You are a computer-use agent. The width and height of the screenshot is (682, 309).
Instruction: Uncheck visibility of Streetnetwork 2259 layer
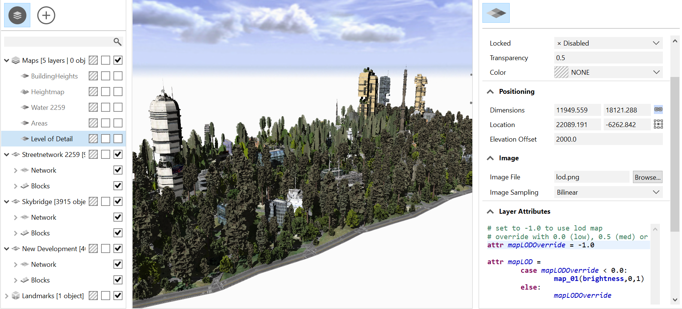(x=118, y=155)
